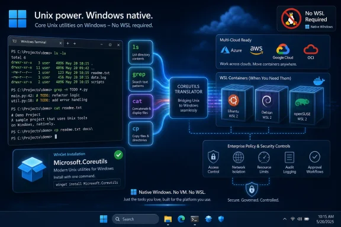Click the Resource Limits gauge icon
Image resolution: width=341 pixels, height=227 pixels.
[x=264, y=157]
